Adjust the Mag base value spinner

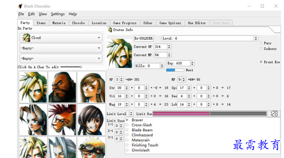pyautogui.click(x=127, y=104)
